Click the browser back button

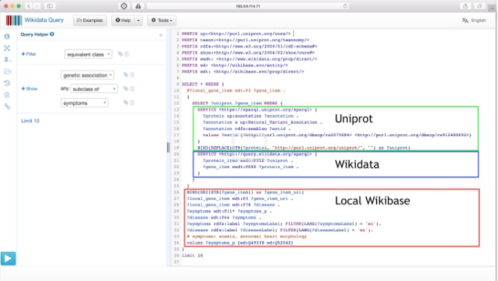pyautogui.click(x=29, y=6)
